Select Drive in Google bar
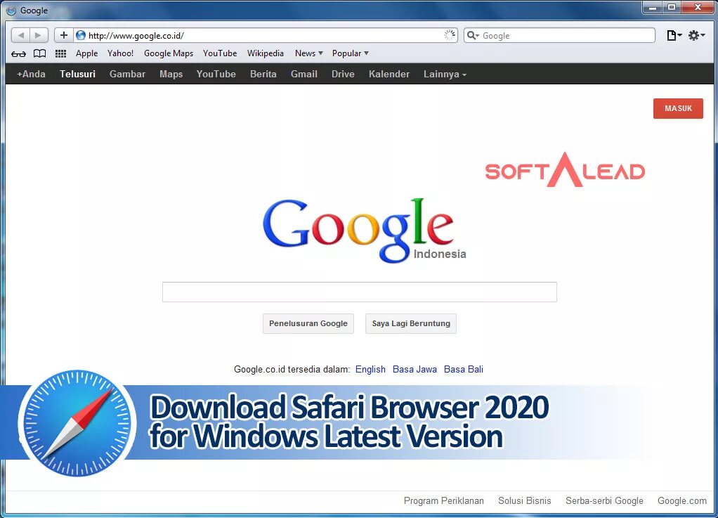Image resolution: width=718 pixels, height=518 pixels. pyautogui.click(x=343, y=74)
